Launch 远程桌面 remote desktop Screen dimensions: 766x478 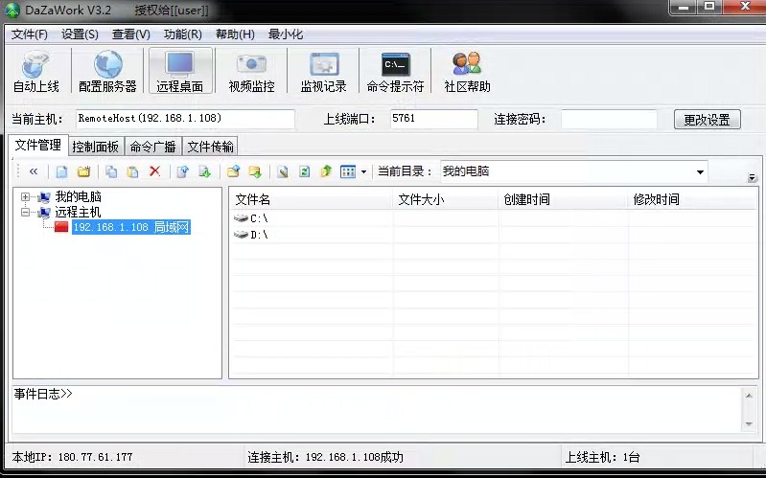[x=180, y=71]
